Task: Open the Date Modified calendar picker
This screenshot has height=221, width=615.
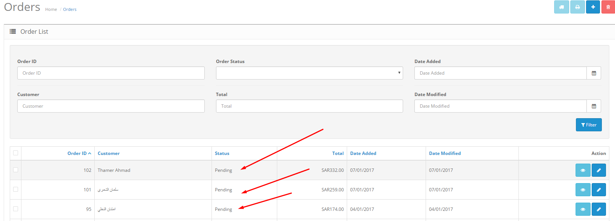Action: 594,106
